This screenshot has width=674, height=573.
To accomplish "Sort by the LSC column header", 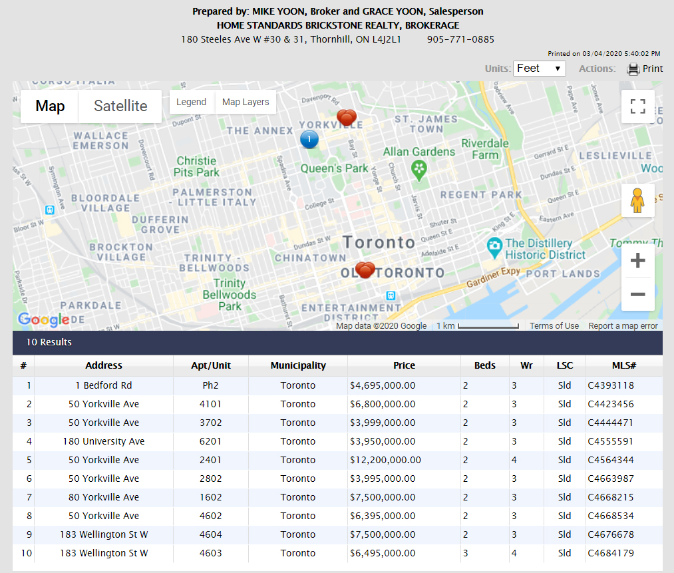I will coord(564,365).
